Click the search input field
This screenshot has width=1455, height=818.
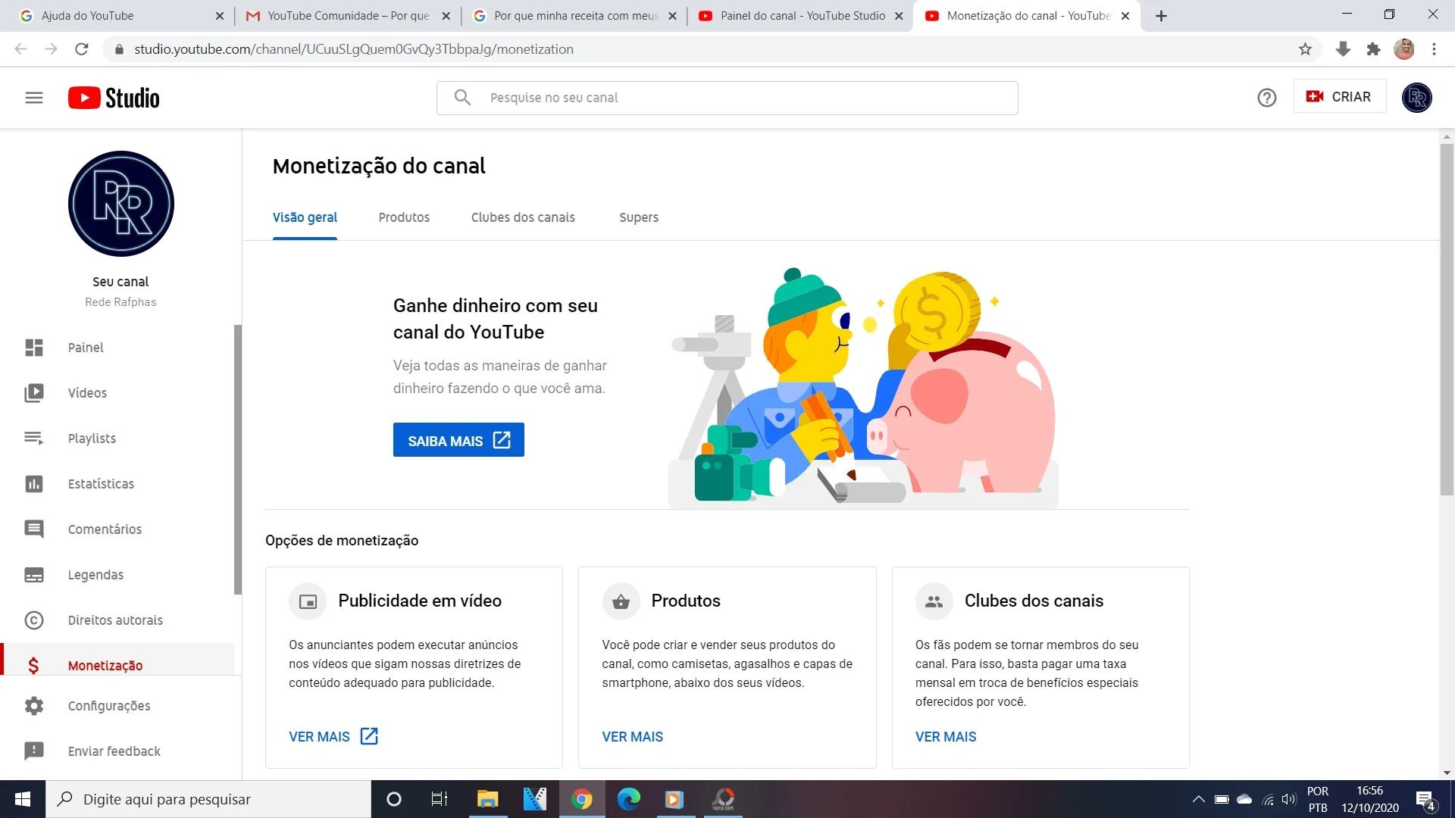click(x=727, y=97)
